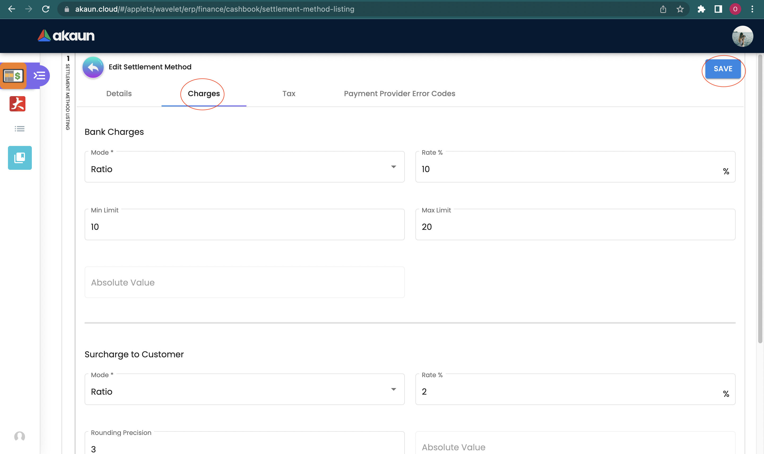Click the Bank Charges Min Limit field
The height and width of the screenshot is (454, 764).
[x=244, y=227]
